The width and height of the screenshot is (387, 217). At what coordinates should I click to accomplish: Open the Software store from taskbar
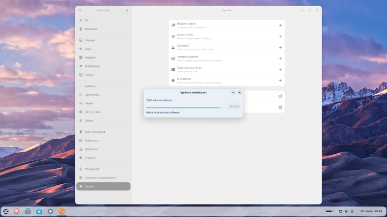(x=39, y=211)
